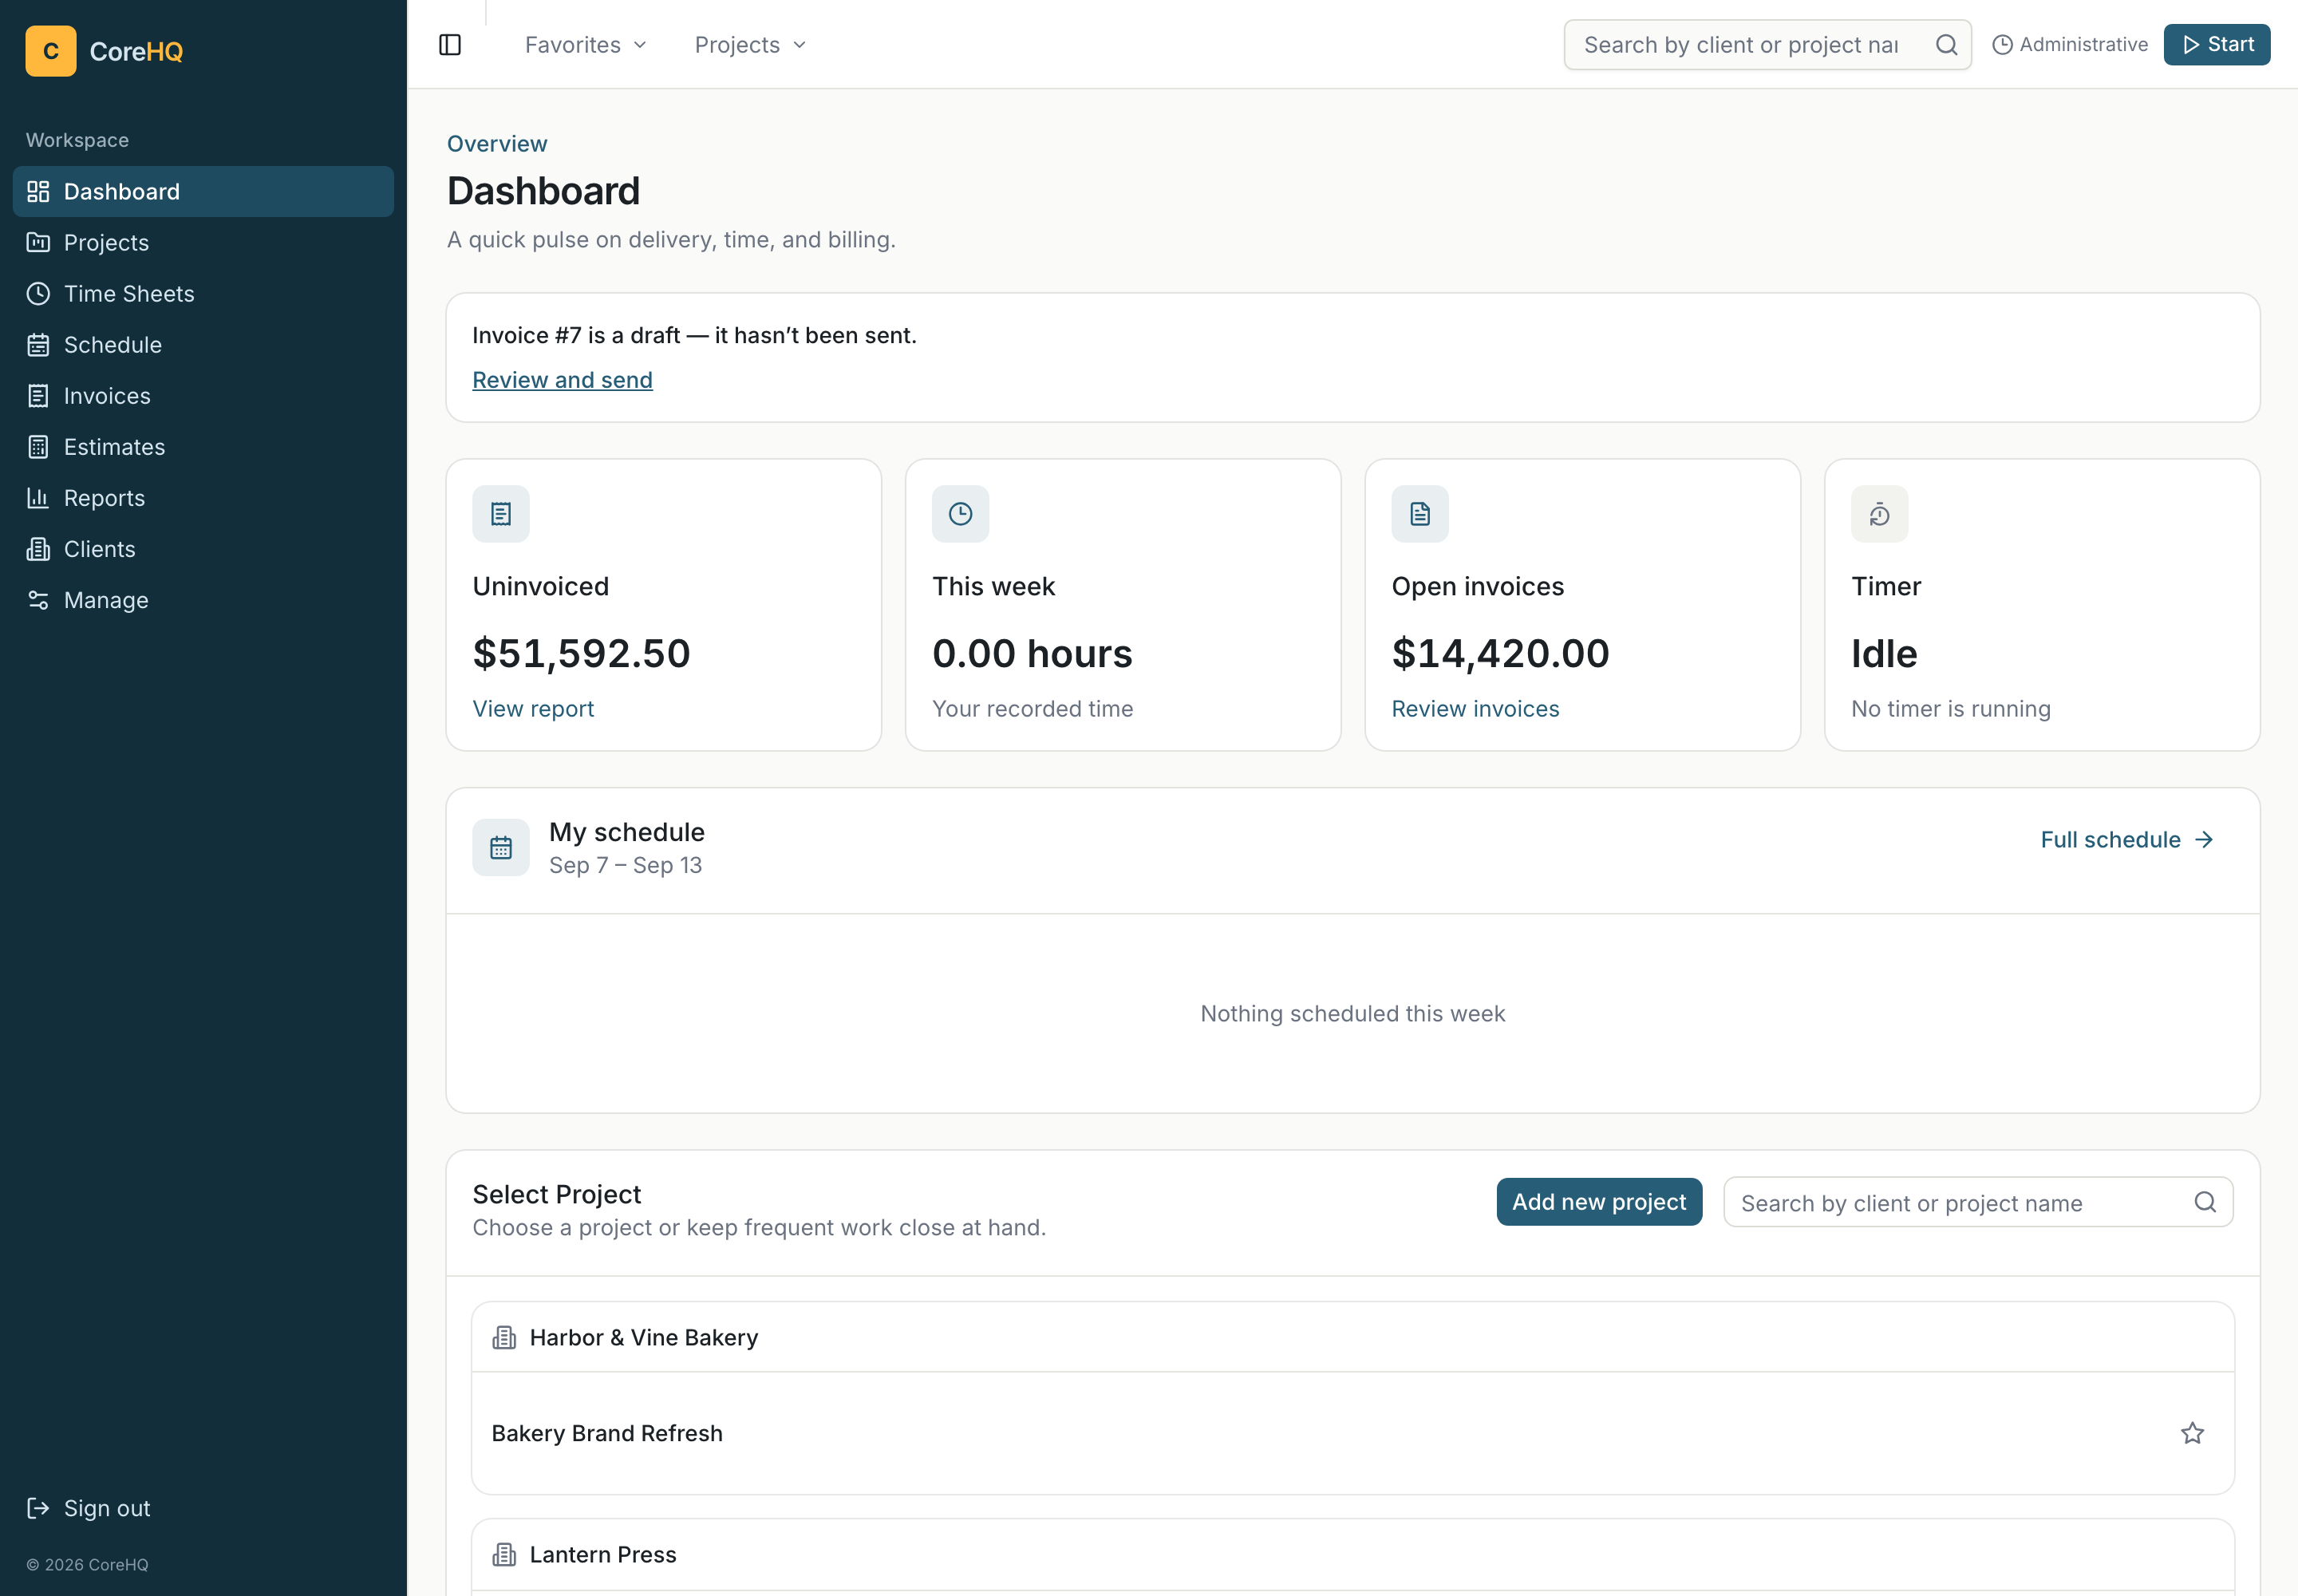Image resolution: width=2298 pixels, height=1596 pixels.
Task: Click the Lantern Press client name
Action: point(603,1555)
